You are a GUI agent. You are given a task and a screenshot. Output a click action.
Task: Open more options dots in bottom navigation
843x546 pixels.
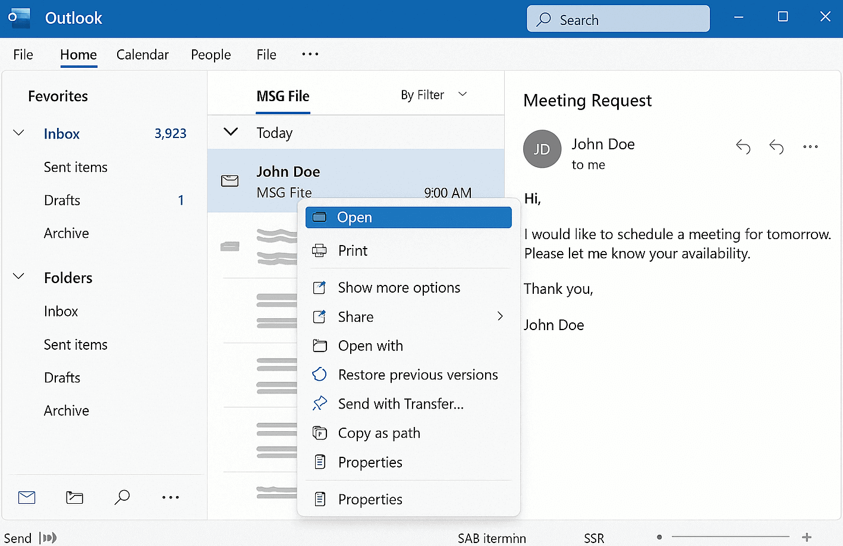point(171,497)
